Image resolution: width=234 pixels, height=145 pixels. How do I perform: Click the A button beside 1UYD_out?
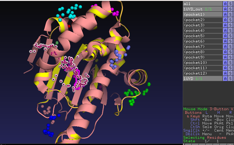pyautogui.click(x=226, y=9)
